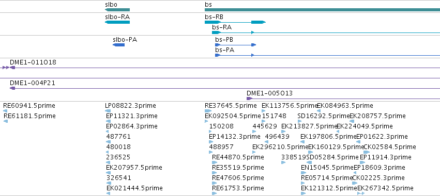Click the SD16292.5prime EST label
Viewport: 440px width, 196px height.
click(x=324, y=116)
